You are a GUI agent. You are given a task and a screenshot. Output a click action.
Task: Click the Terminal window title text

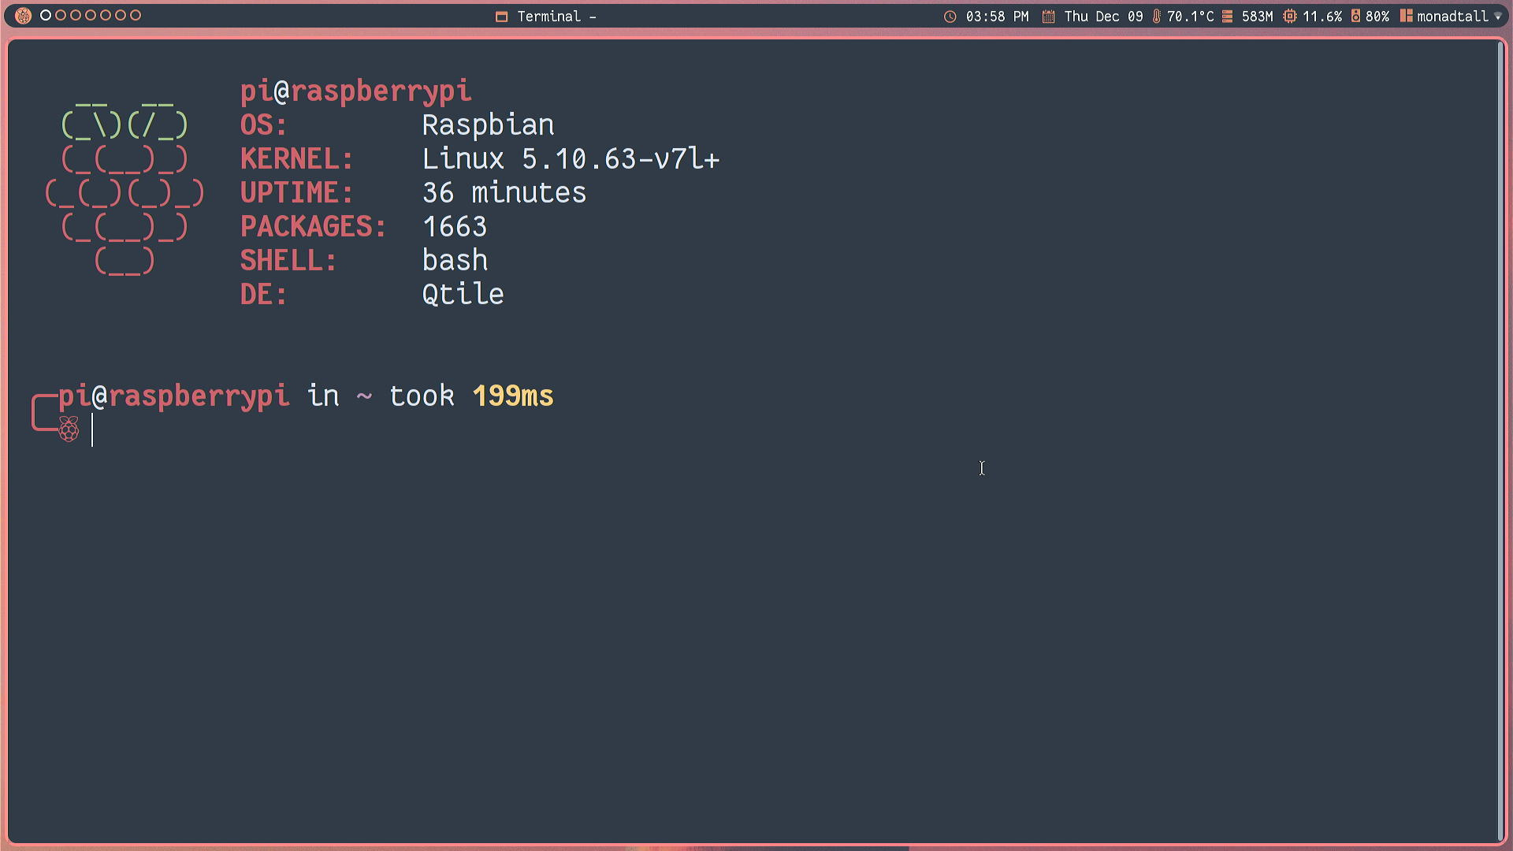coord(549,17)
